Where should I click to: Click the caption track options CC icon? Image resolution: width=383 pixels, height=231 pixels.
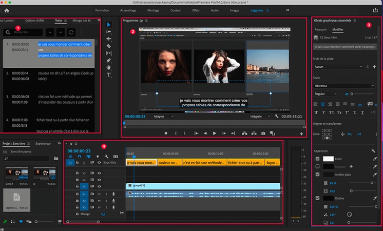(x=116, y=156)
